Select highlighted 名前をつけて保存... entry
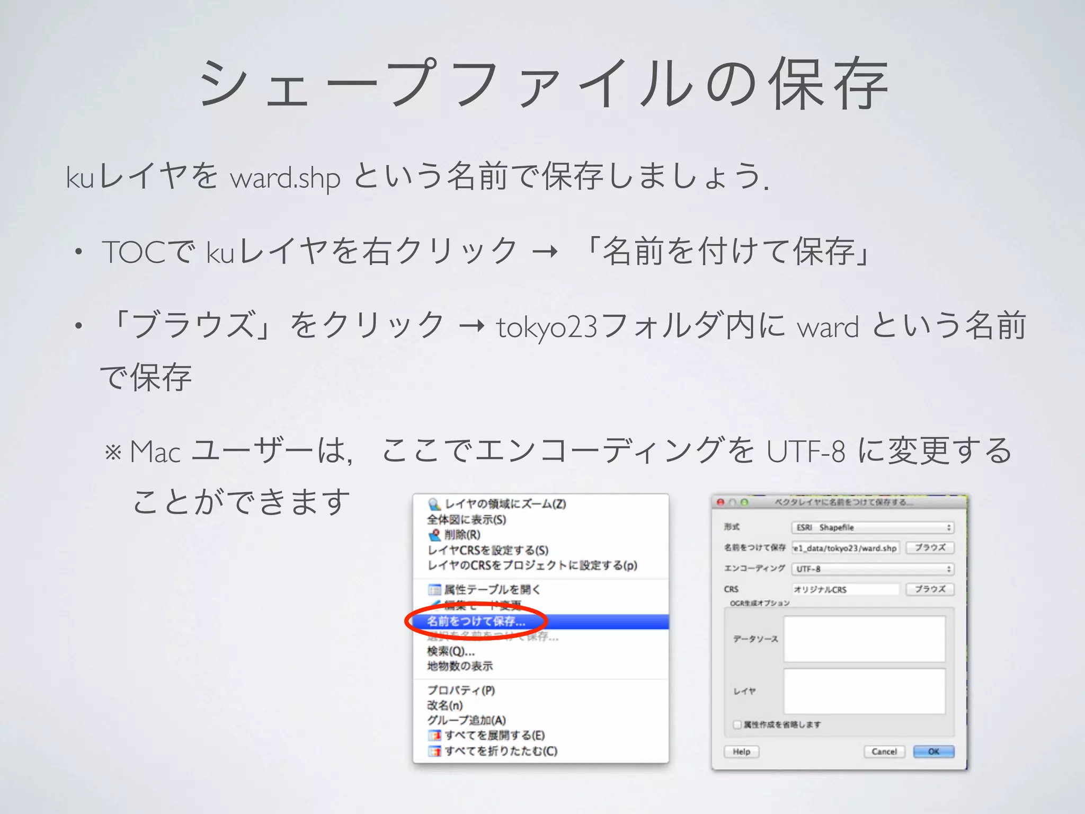1085x814 pixels. pyautogui.click(x=541, y=621)
